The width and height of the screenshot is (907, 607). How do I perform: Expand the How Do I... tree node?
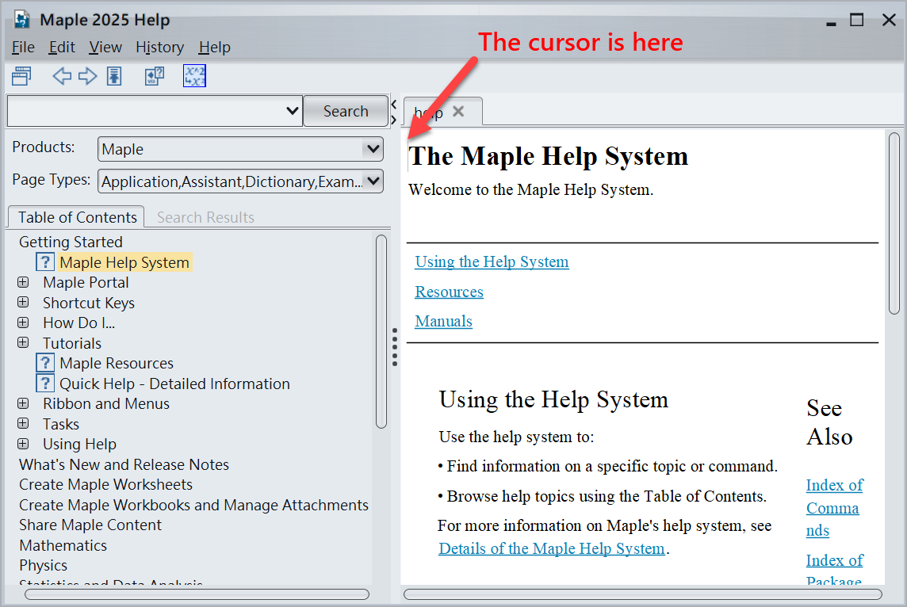point(23,323)
